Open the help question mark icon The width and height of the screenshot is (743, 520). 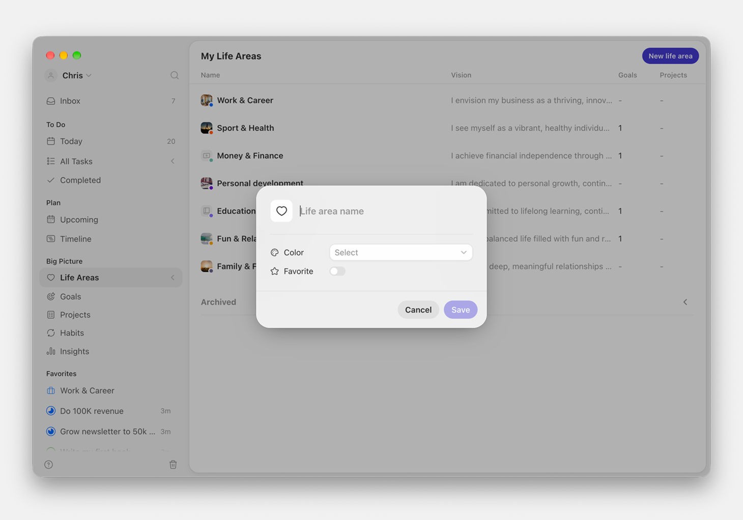(49, 465)
